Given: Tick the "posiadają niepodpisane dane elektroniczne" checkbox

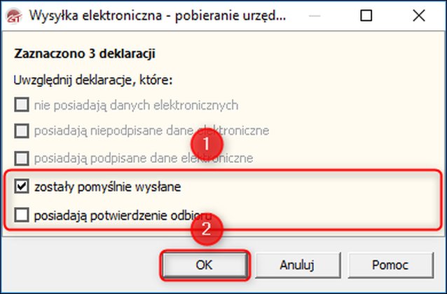Looking at the screenshot, I should pos(22,131).
